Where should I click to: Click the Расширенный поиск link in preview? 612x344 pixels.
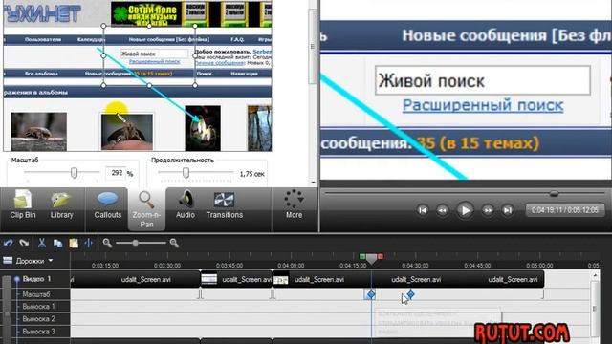483,105
